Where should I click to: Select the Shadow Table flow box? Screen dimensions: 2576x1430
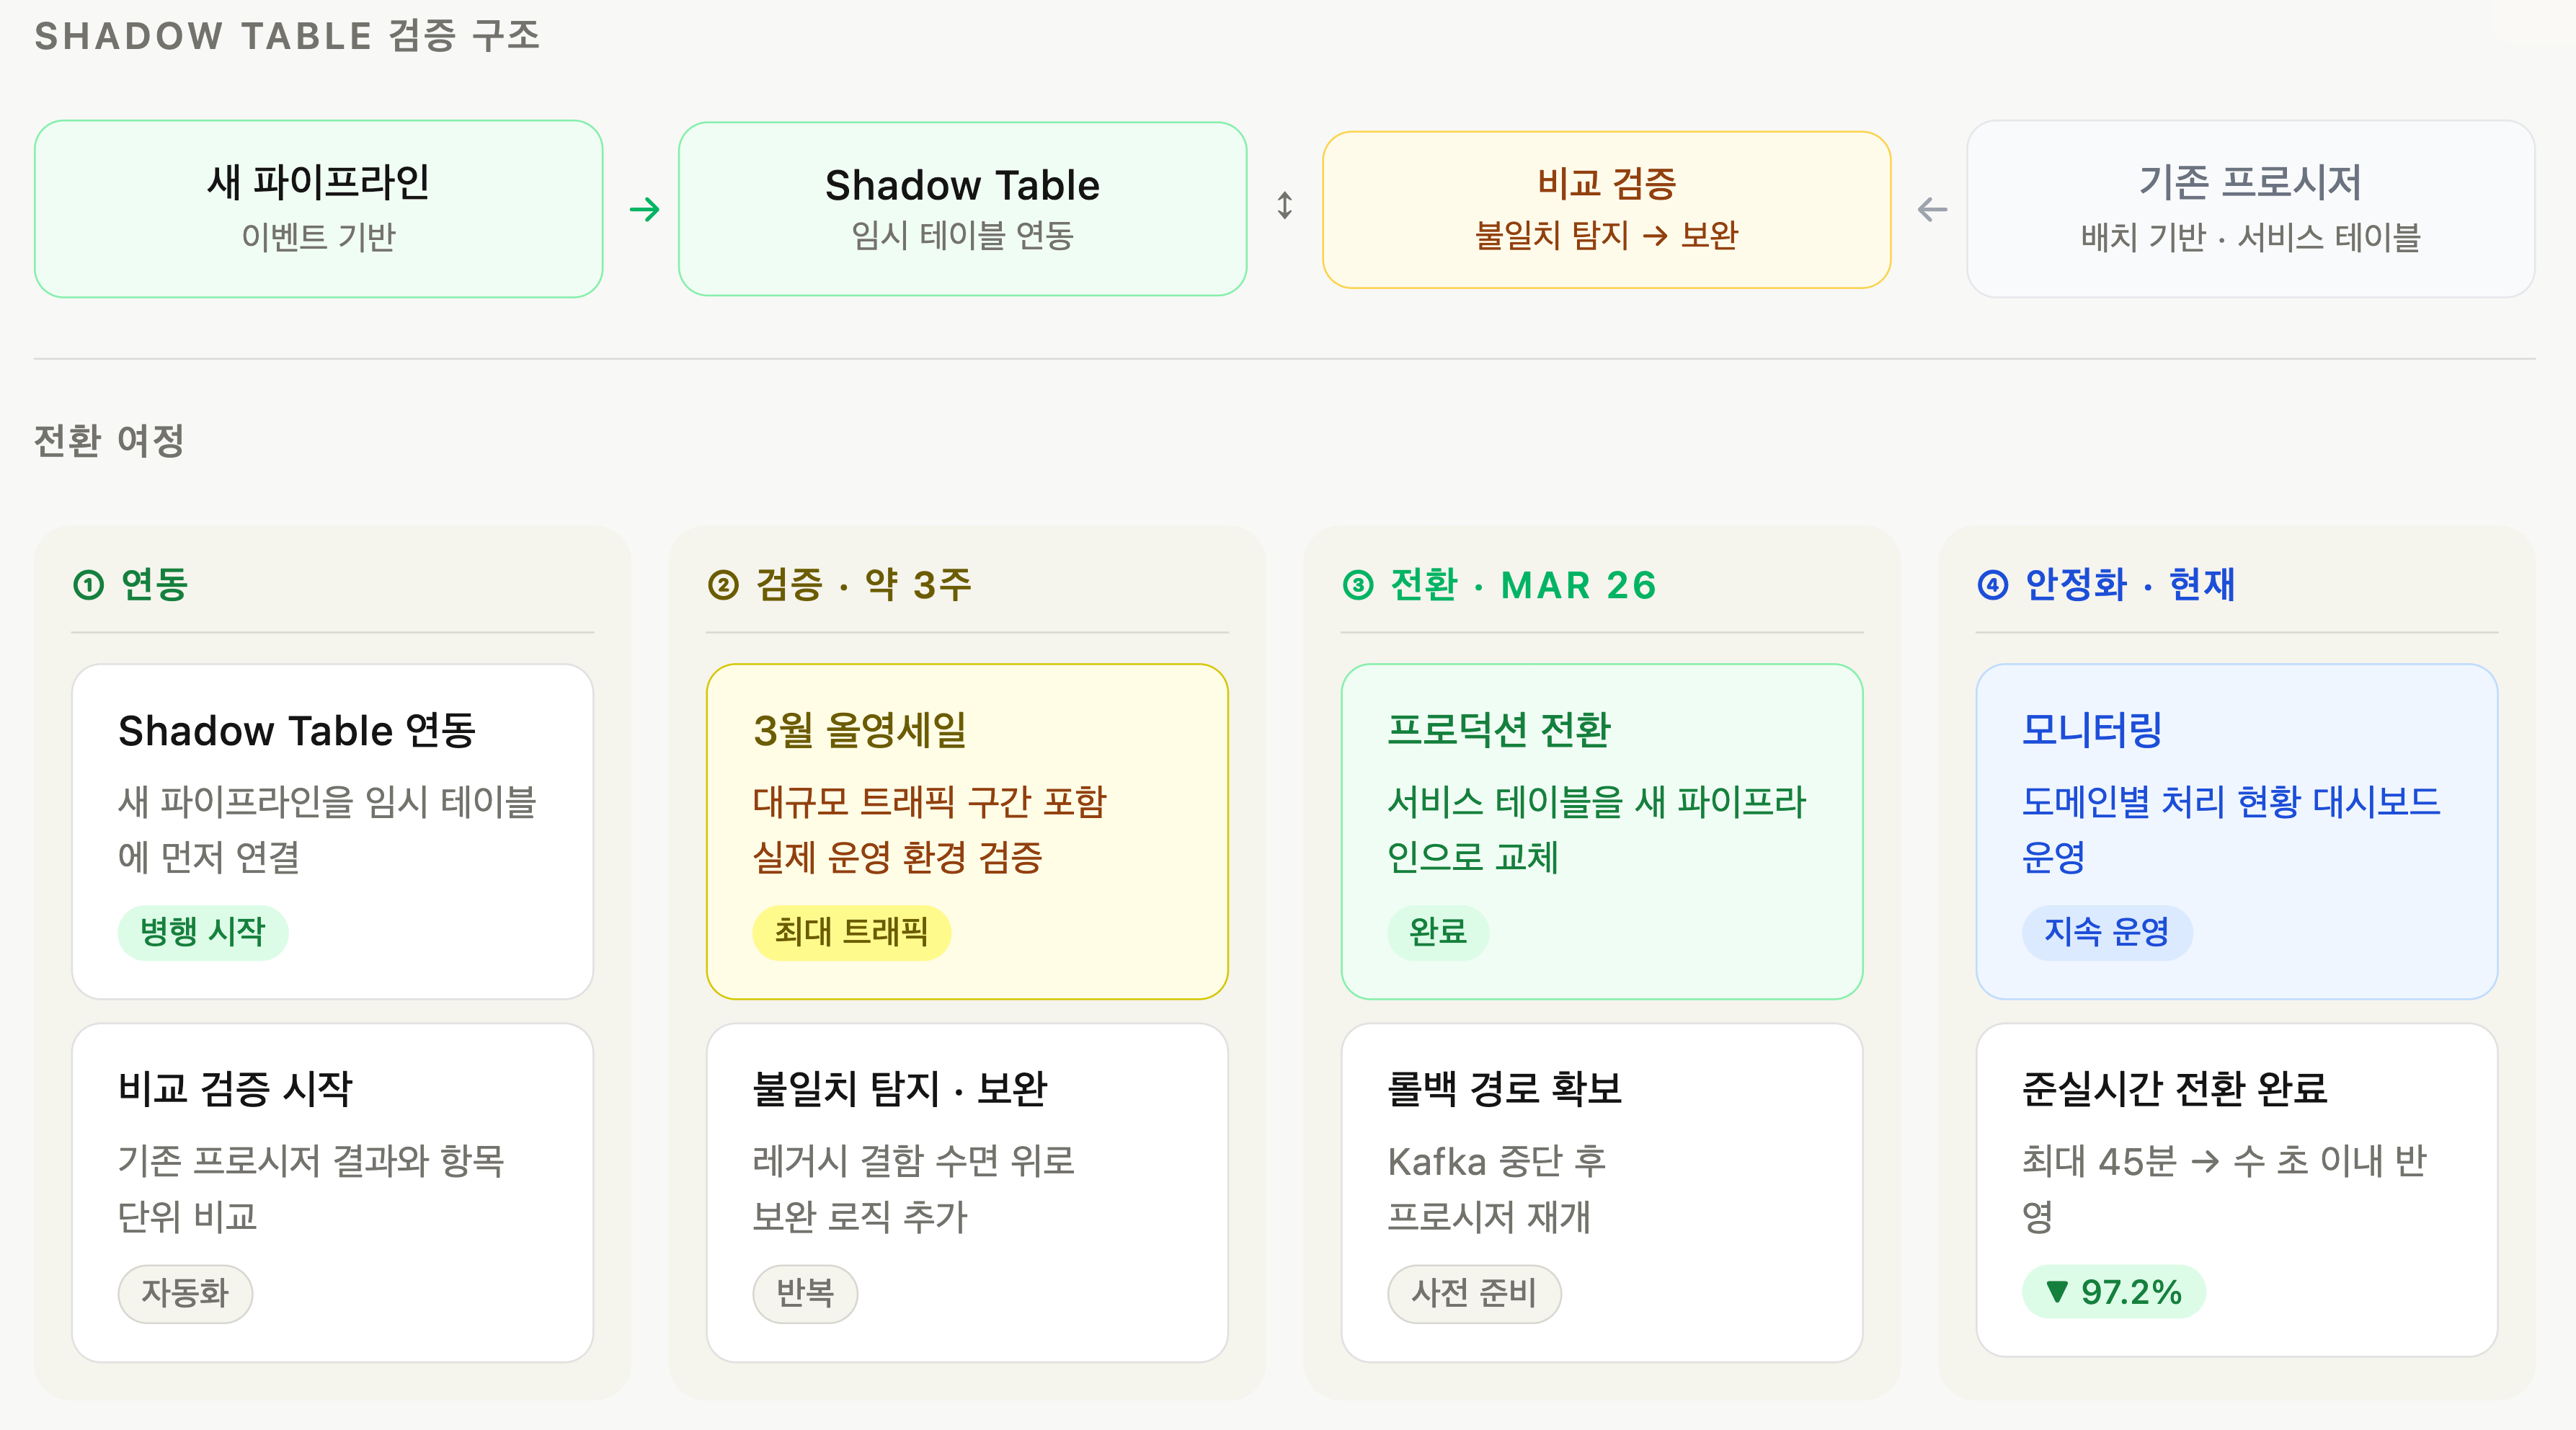pos(962,209)
